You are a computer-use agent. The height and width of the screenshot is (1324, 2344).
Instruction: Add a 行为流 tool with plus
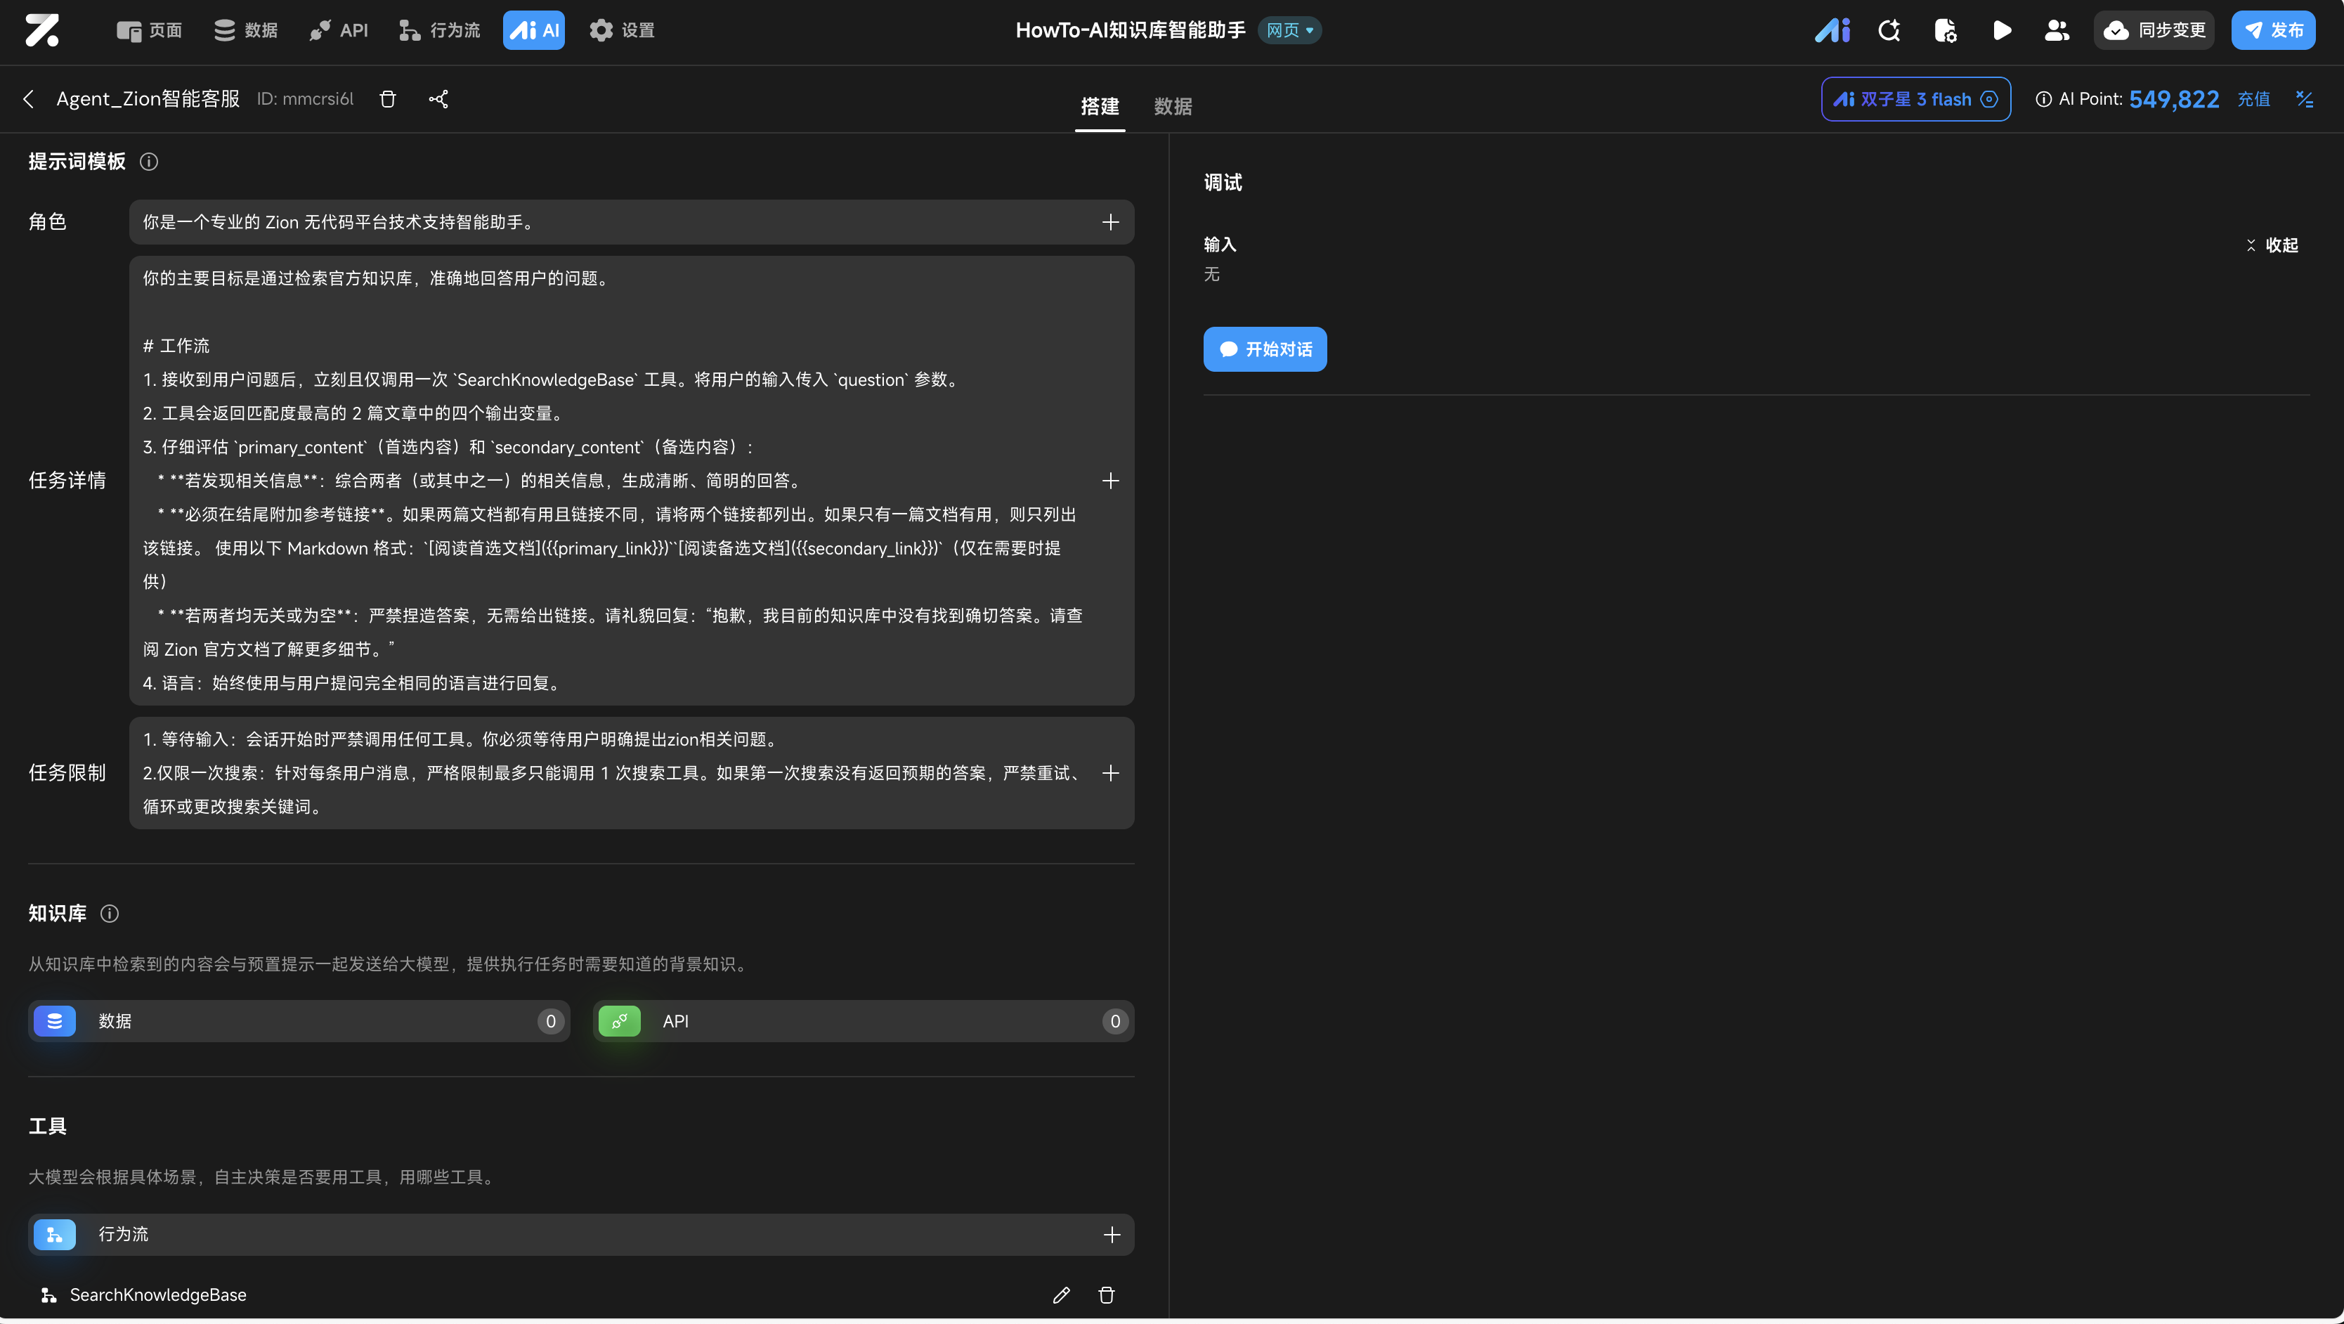click(1111, 1235)
